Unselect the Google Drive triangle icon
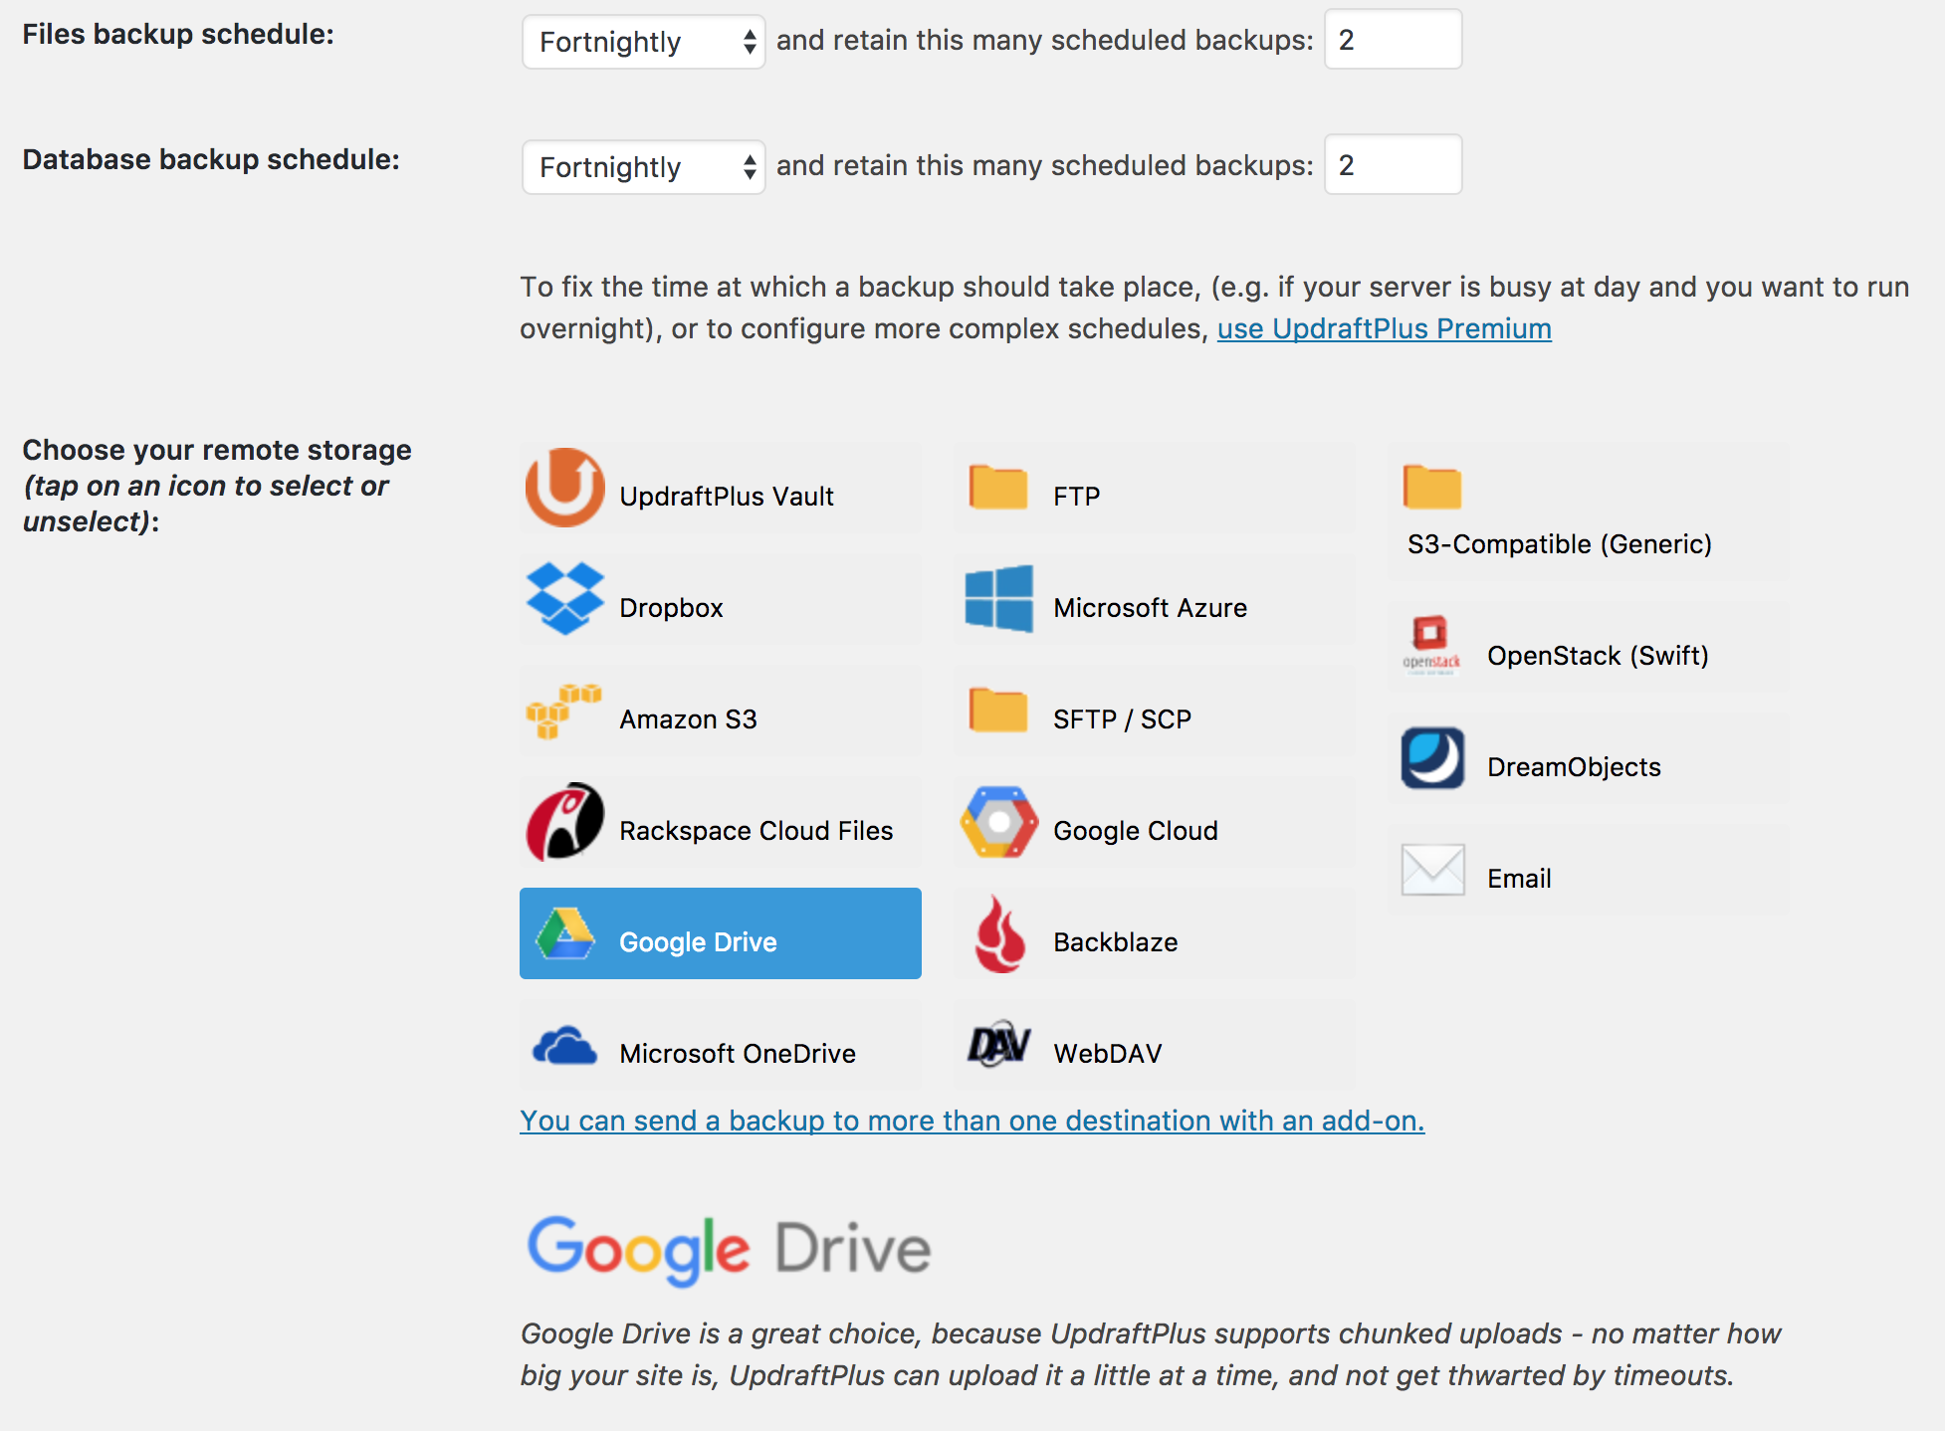The height and width of the screenshot is (1431, 1945). pos(564,933)
